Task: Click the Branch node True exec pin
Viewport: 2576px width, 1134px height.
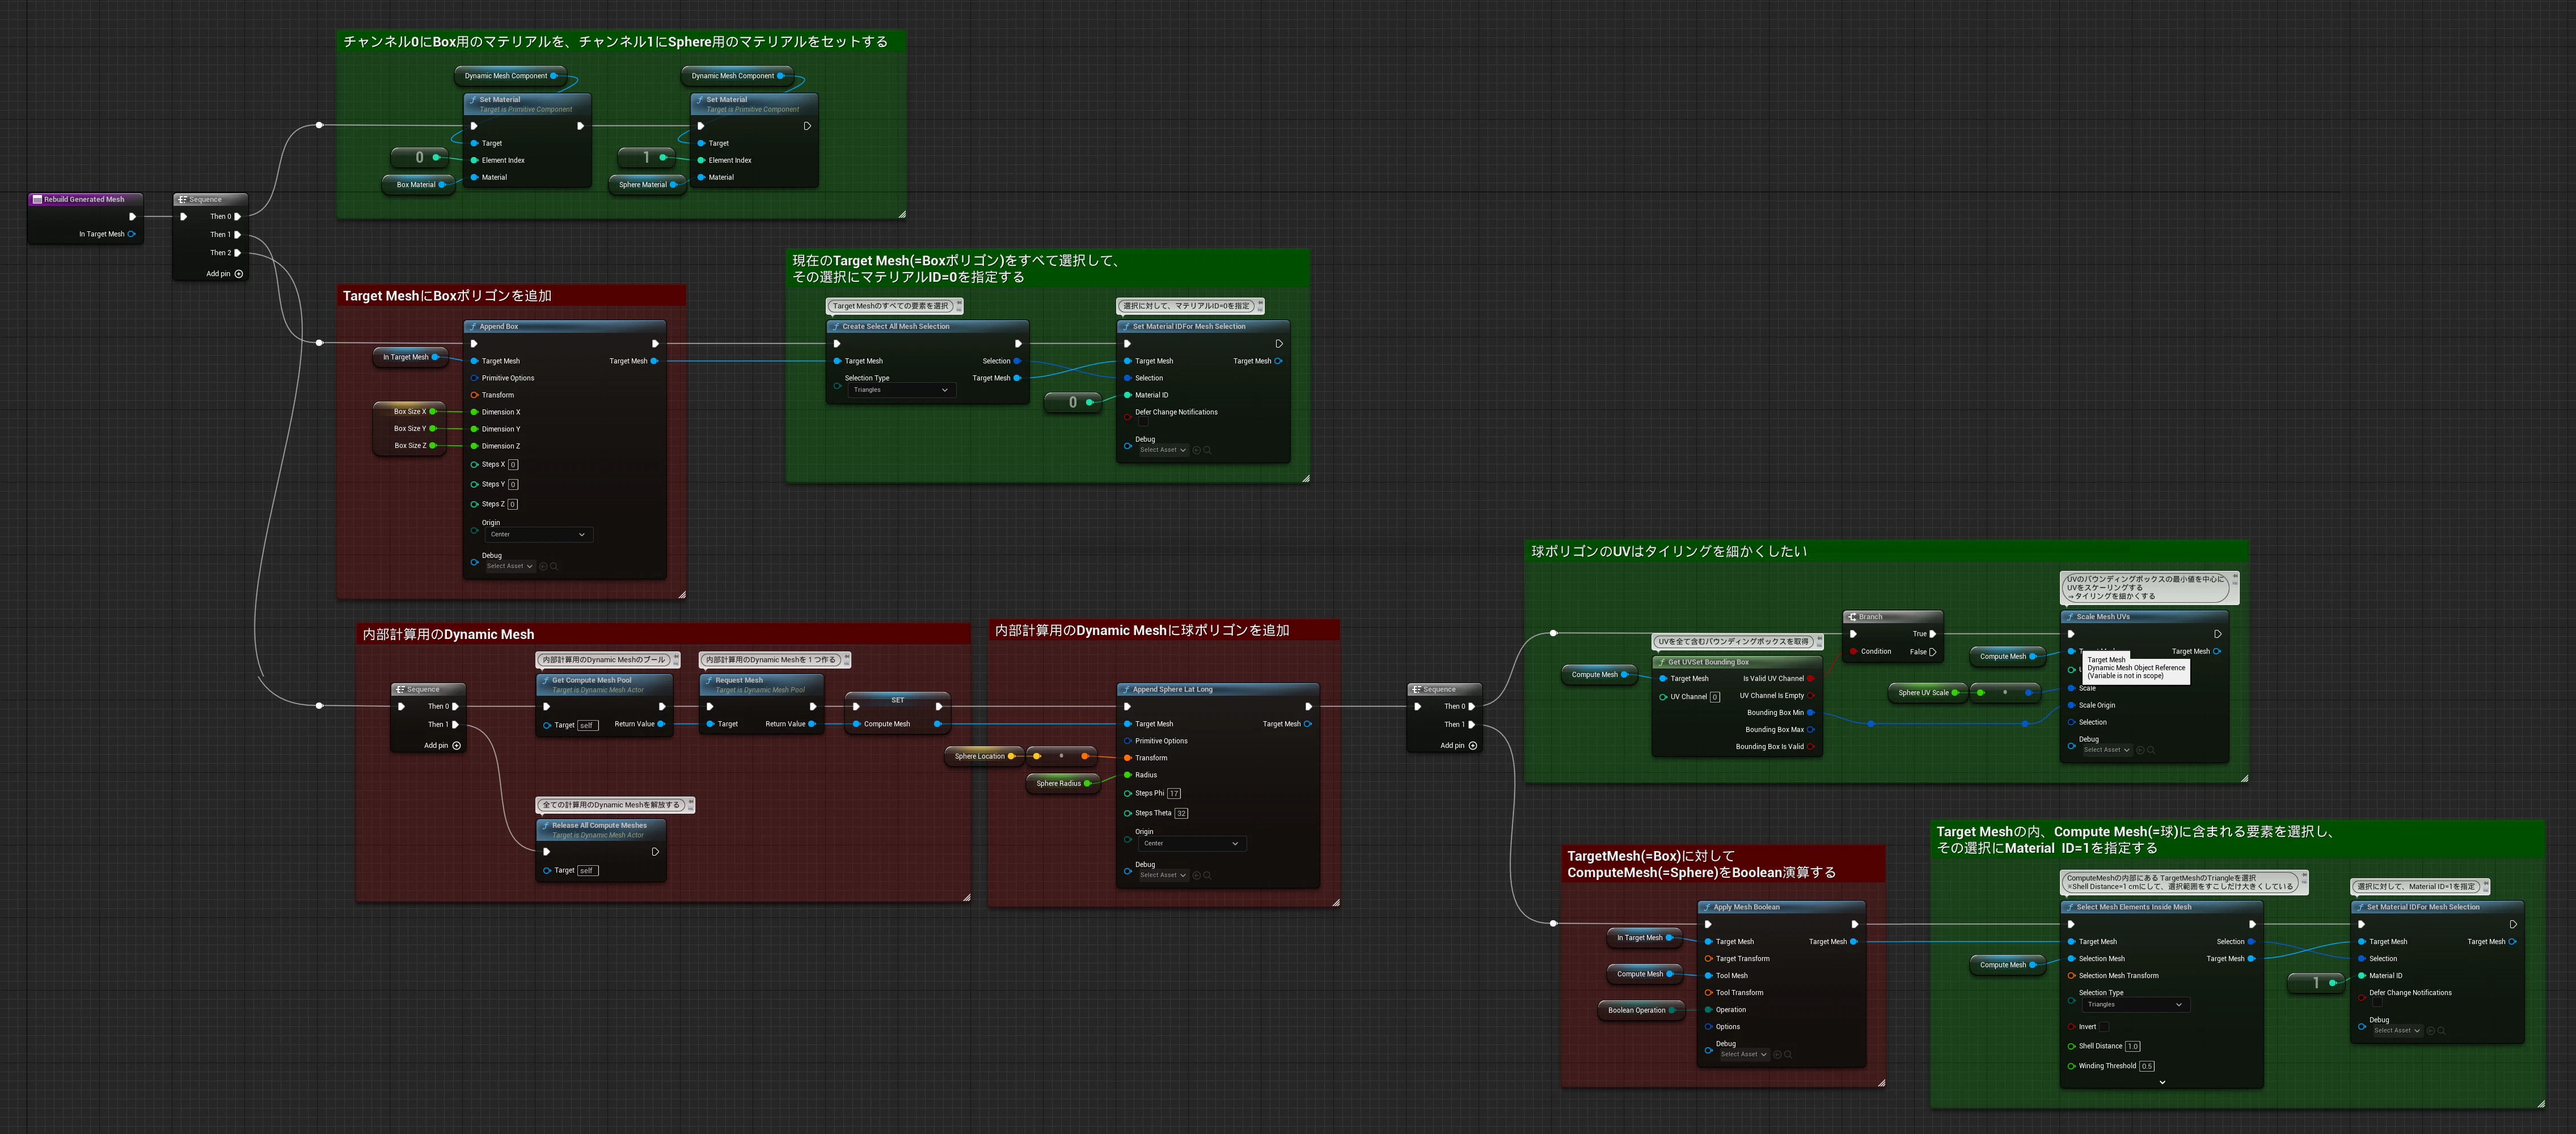Action: pyautogui.click(x=1932, y=634)
